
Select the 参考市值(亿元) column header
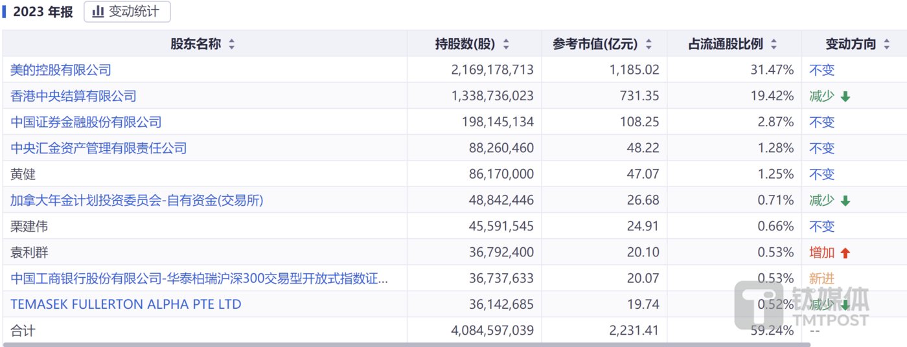[604, 44]
